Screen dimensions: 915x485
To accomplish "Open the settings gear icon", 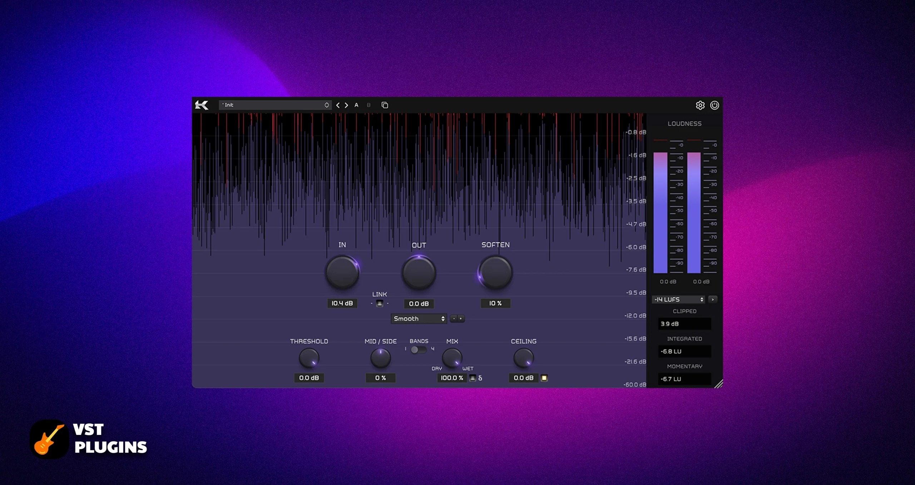I will tap(700, 105).
